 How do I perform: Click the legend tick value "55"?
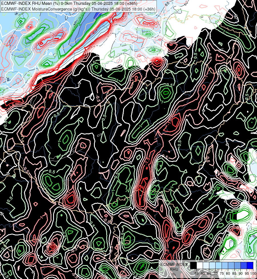pos(196,274)
